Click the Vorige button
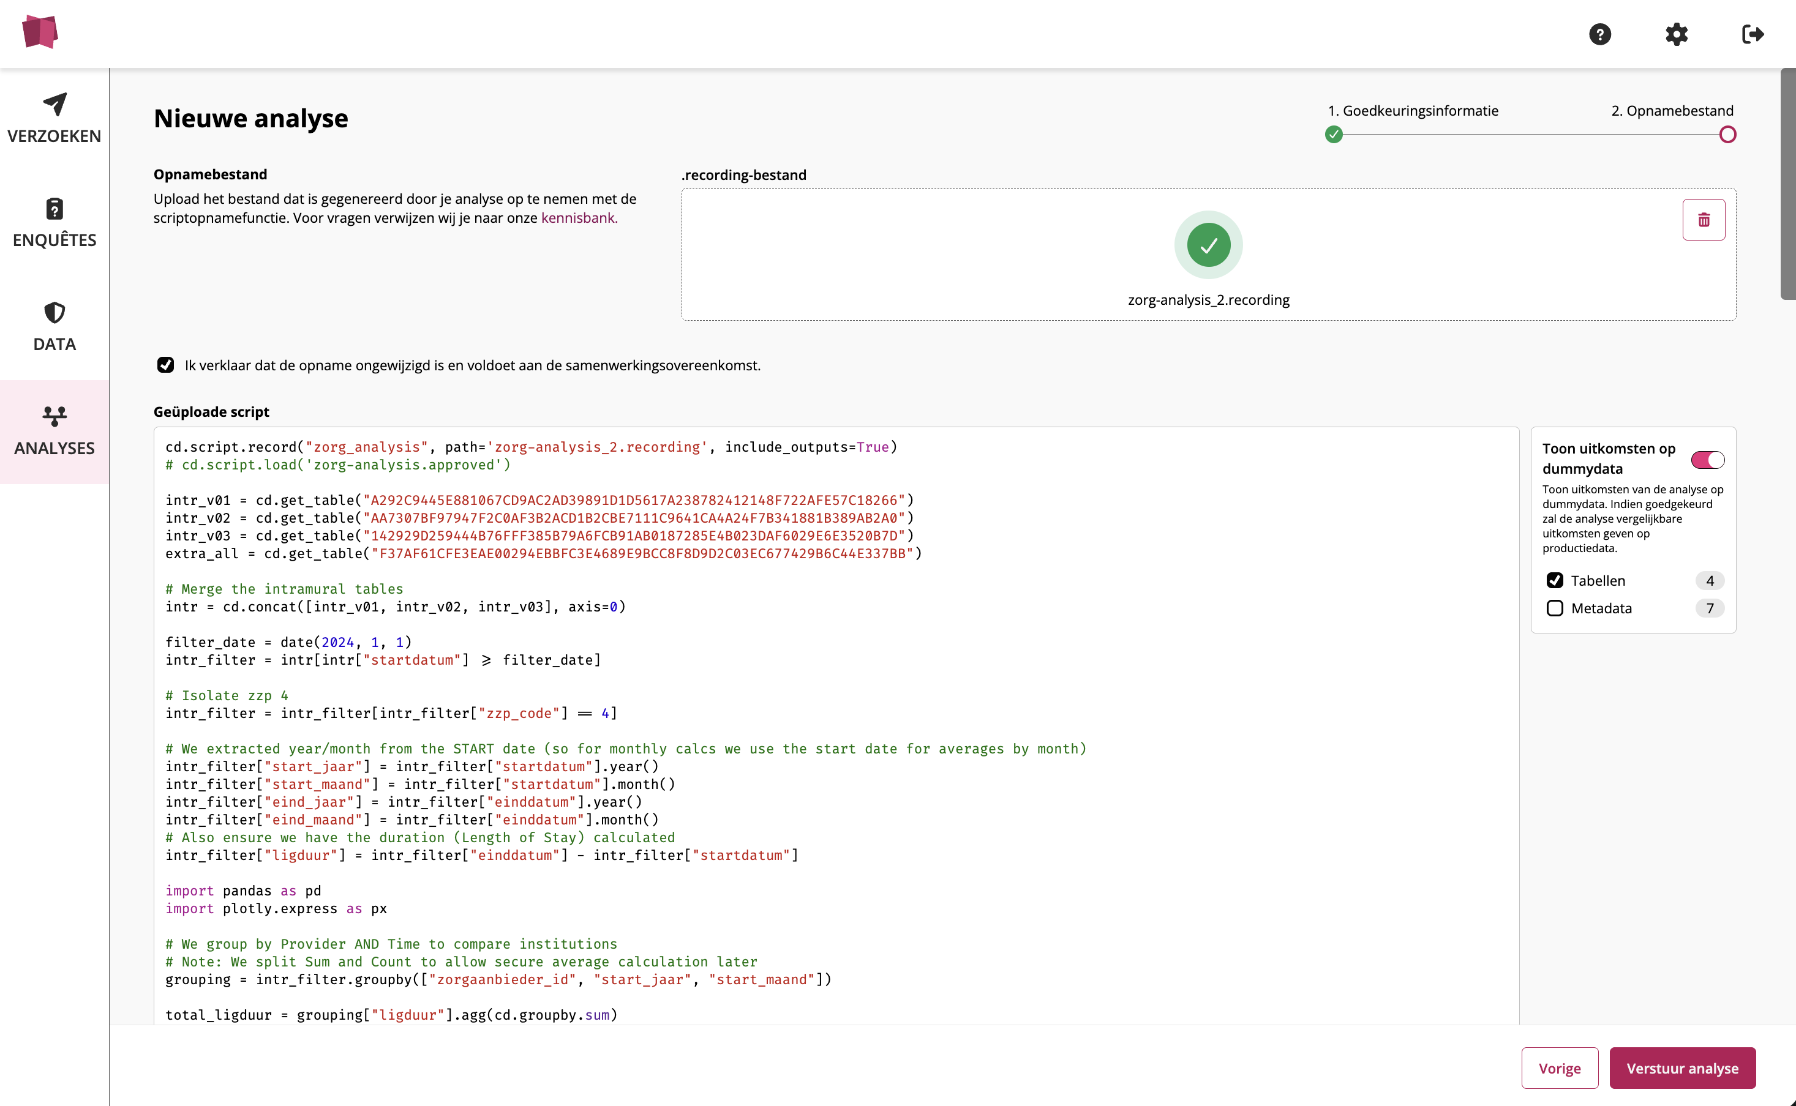The width and height of the screenshot is (1796, 1106). (x=1559, y=1068)
